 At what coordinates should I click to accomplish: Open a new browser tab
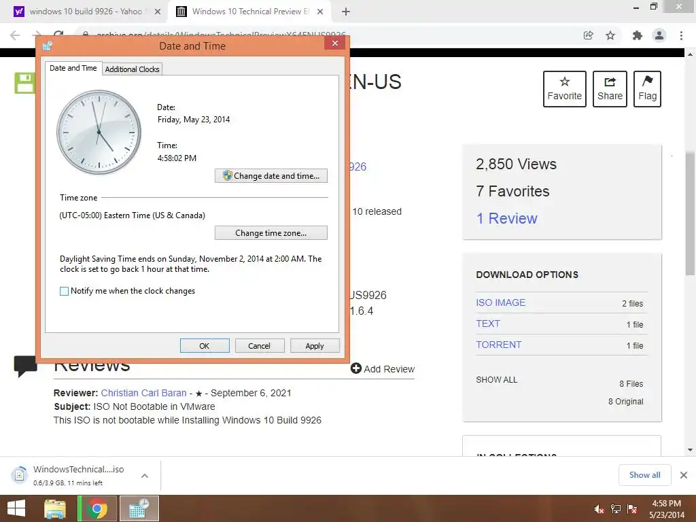pyautogui.click(x=346, y=12)
